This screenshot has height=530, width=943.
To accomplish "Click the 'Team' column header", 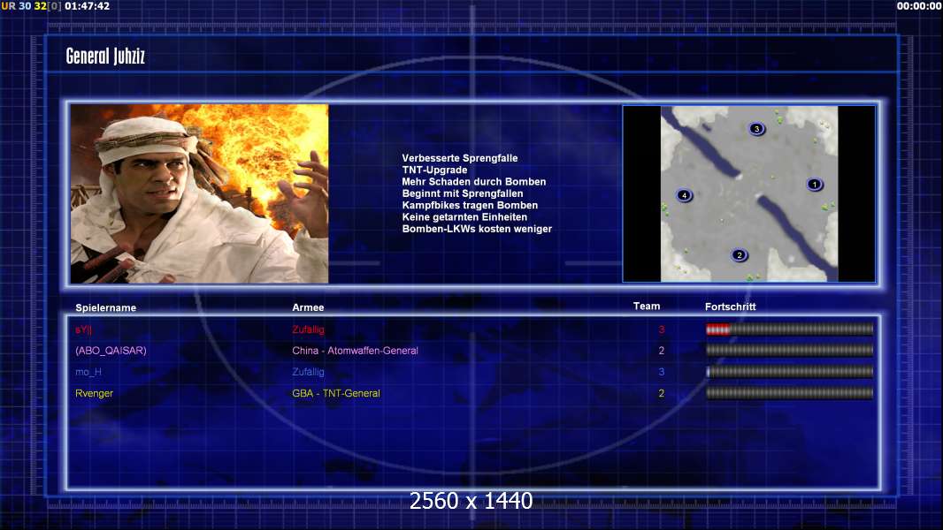I will pos(647,307).
